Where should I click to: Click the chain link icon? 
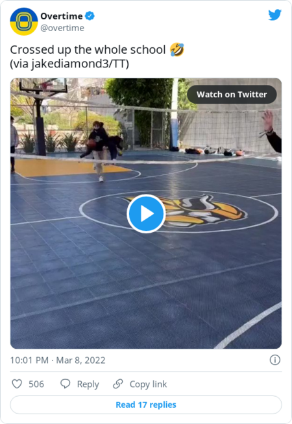[118, 384]
